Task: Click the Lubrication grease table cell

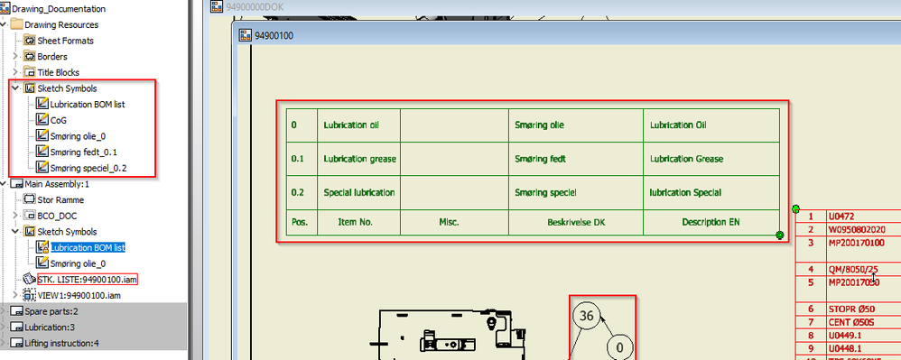Action: [359, 159]
